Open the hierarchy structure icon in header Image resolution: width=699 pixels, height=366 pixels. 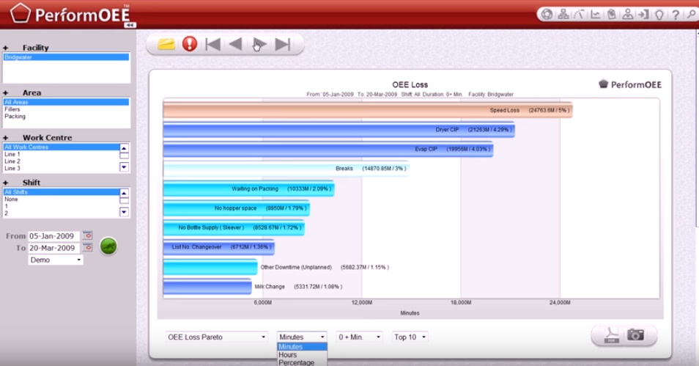563,14
